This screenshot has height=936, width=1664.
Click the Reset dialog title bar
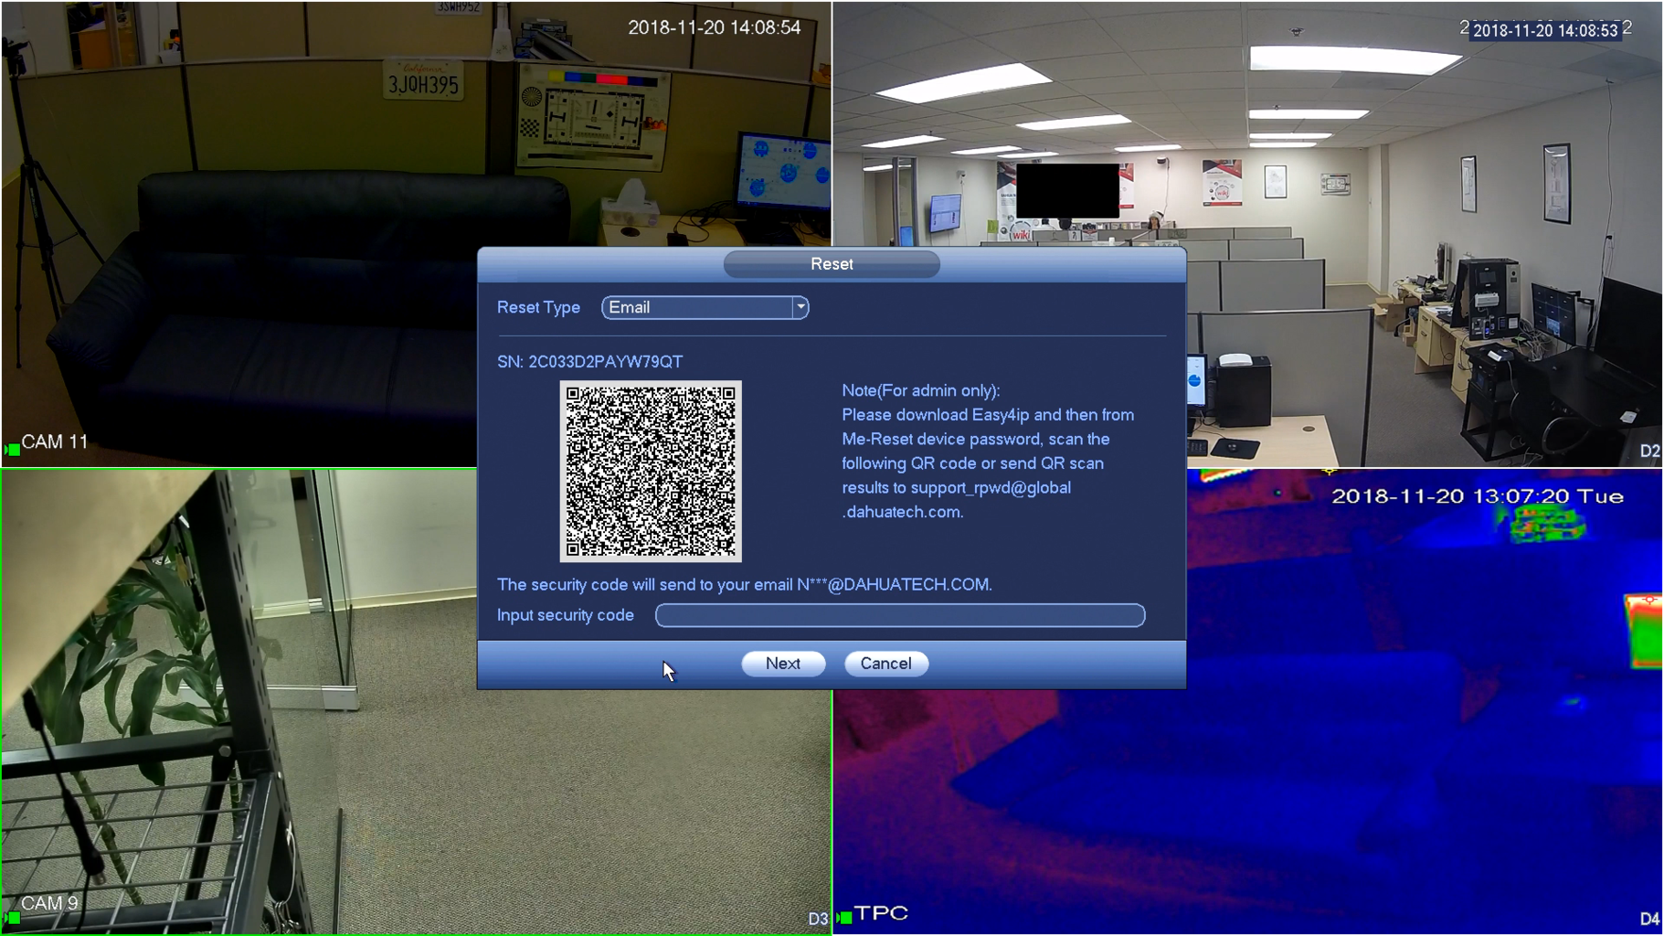tap(832, 264)
